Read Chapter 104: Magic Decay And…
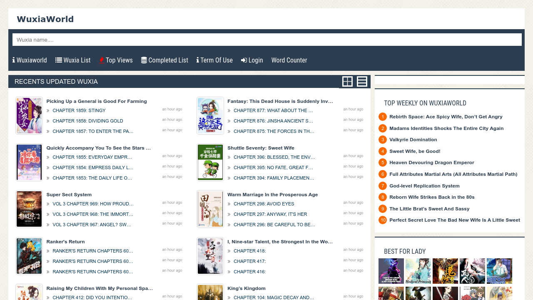Screen dimensions: 533x300 [274, 297]
